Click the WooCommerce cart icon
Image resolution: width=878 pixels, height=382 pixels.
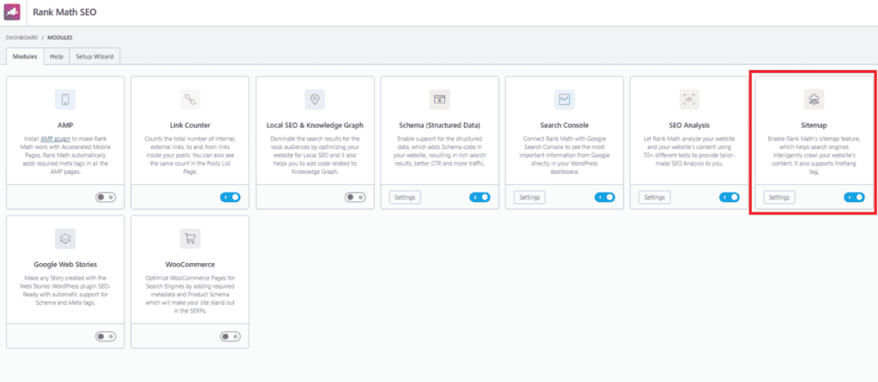click(x=189, y=239)
